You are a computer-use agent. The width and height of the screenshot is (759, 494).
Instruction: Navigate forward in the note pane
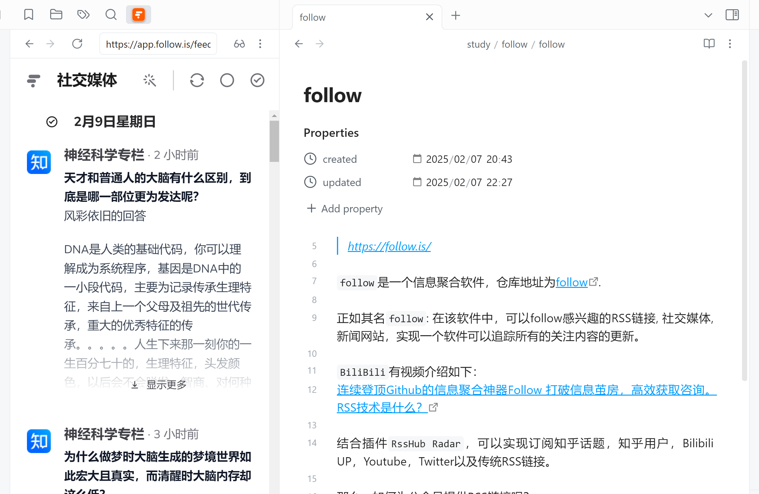tap(320, 44)
